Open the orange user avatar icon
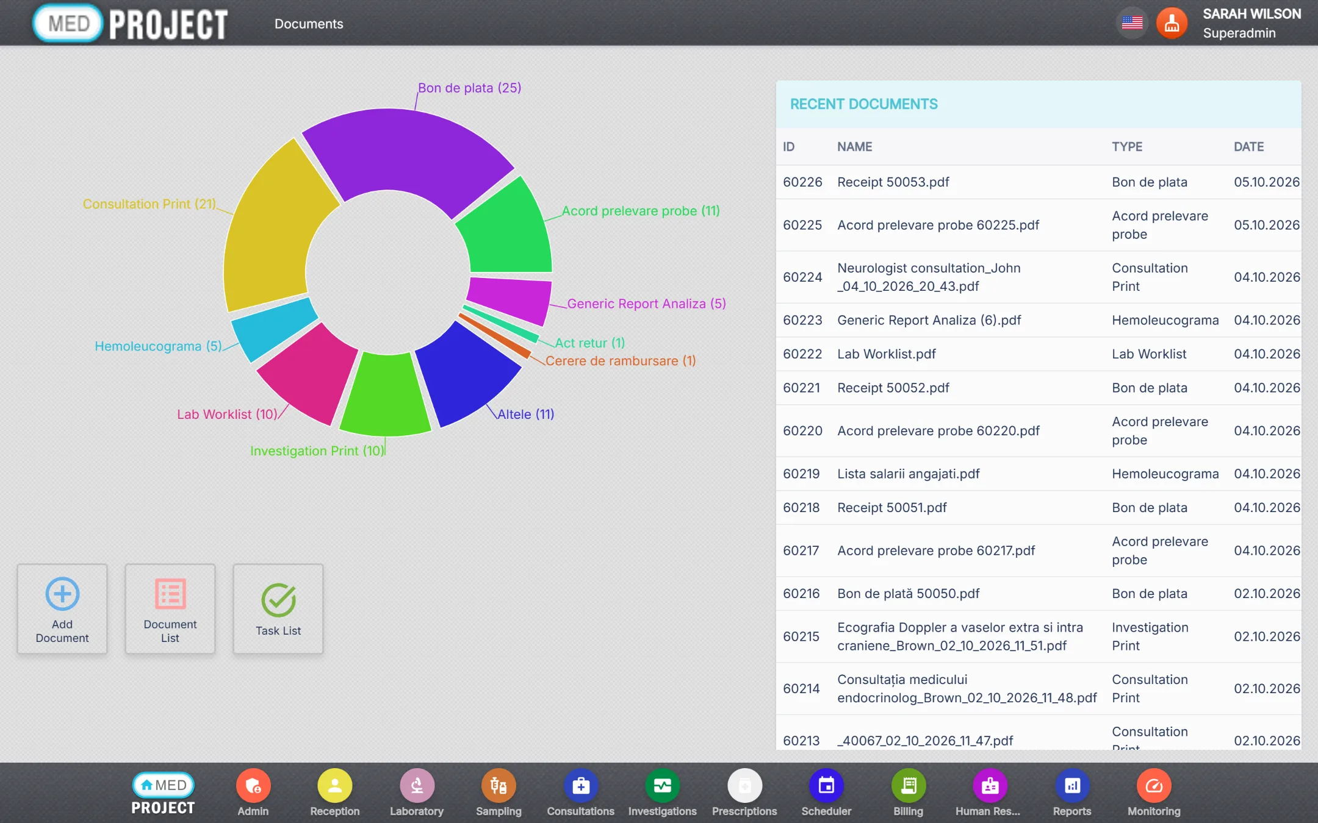The height and width of the screenshot is (823, 1318). pos(1172,23)
